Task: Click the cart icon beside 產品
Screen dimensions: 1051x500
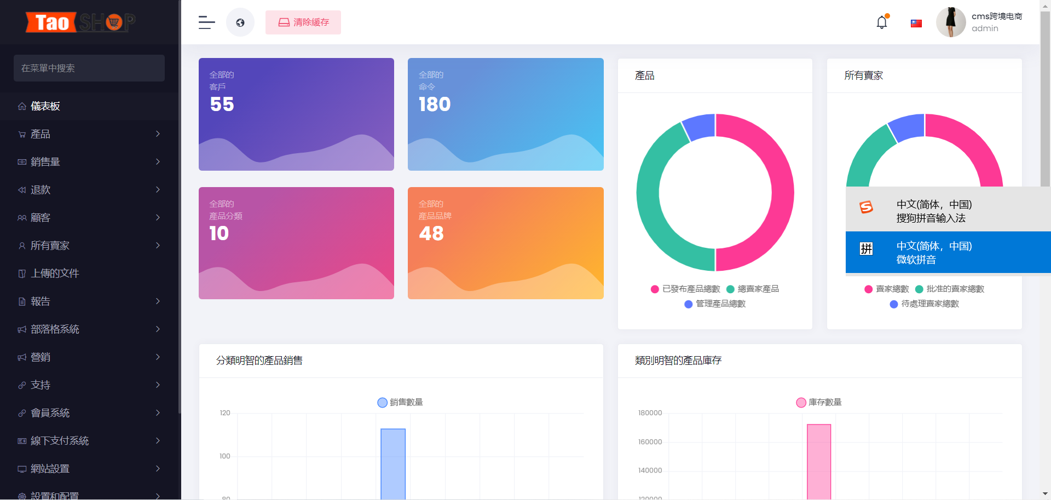Action: pyautogui.click(x=22, y=135)
